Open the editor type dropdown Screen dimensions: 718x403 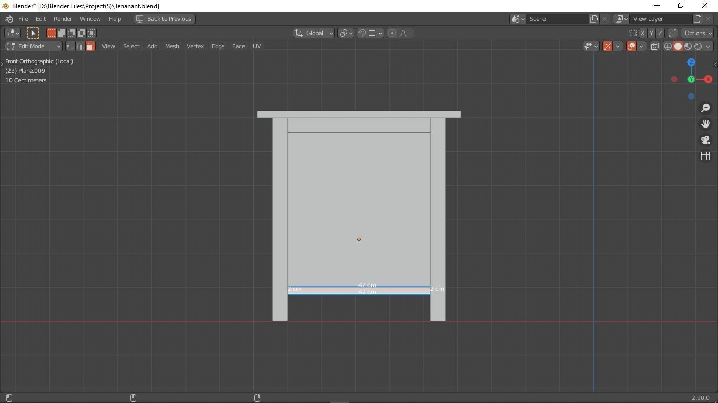[x=13, y=33]
